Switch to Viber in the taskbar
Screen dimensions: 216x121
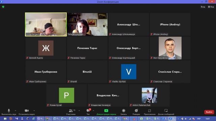tap(40, 119)
